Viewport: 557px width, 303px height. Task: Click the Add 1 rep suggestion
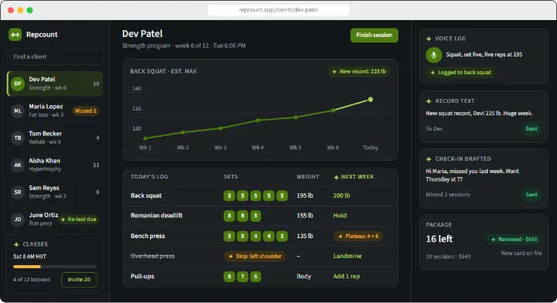tap(347, 276)
